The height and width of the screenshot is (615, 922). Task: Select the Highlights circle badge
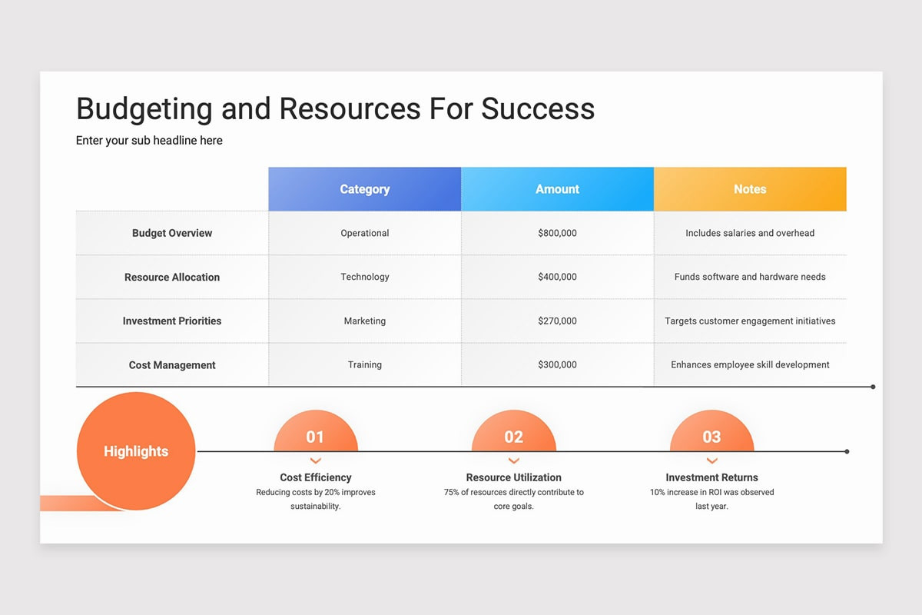pos(136,451)
